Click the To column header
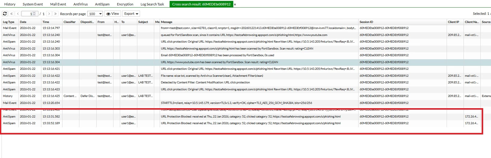 coord(128,22)
